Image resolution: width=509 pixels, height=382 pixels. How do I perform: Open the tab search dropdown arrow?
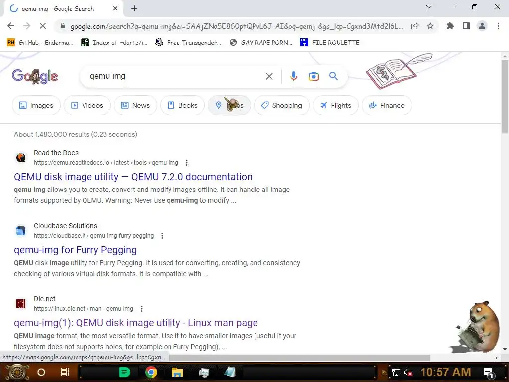tap(429, 7)
